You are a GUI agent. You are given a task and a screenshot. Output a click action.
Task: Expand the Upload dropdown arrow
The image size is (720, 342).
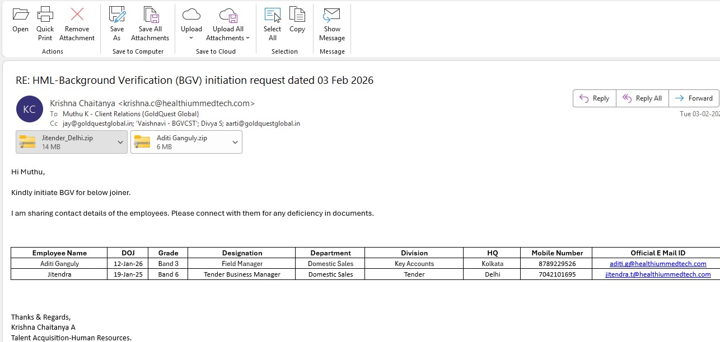pos(191,38)
